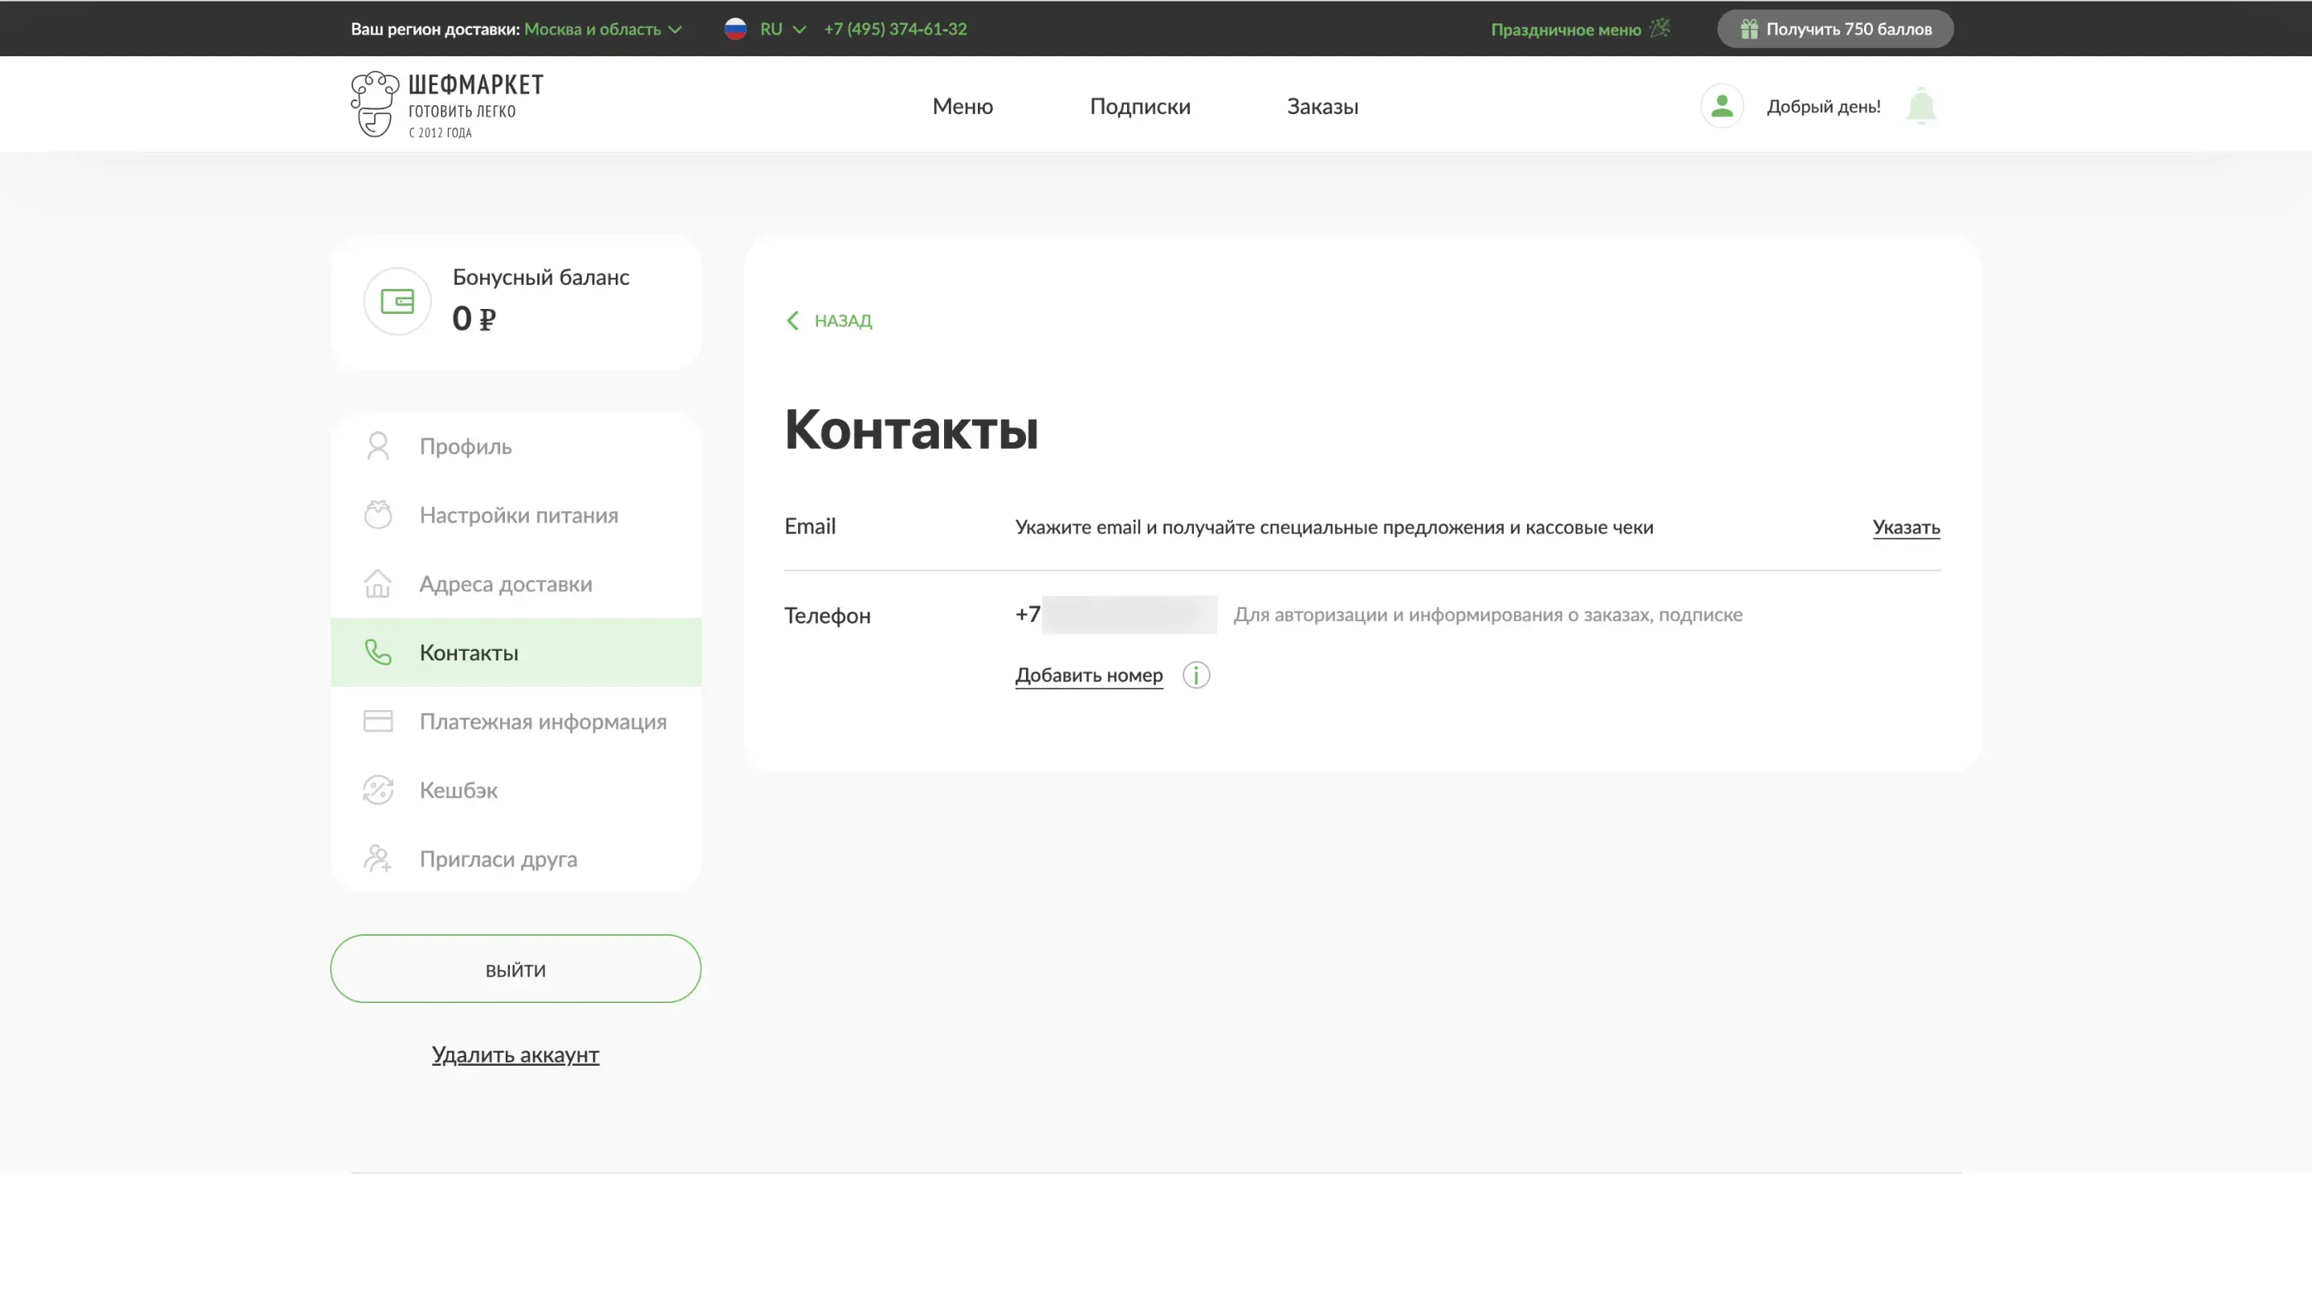The width and height of the screenshot is (2312, 1300).
Task: Click the info icon beside Добавить номер
Action: point(1195,676)
